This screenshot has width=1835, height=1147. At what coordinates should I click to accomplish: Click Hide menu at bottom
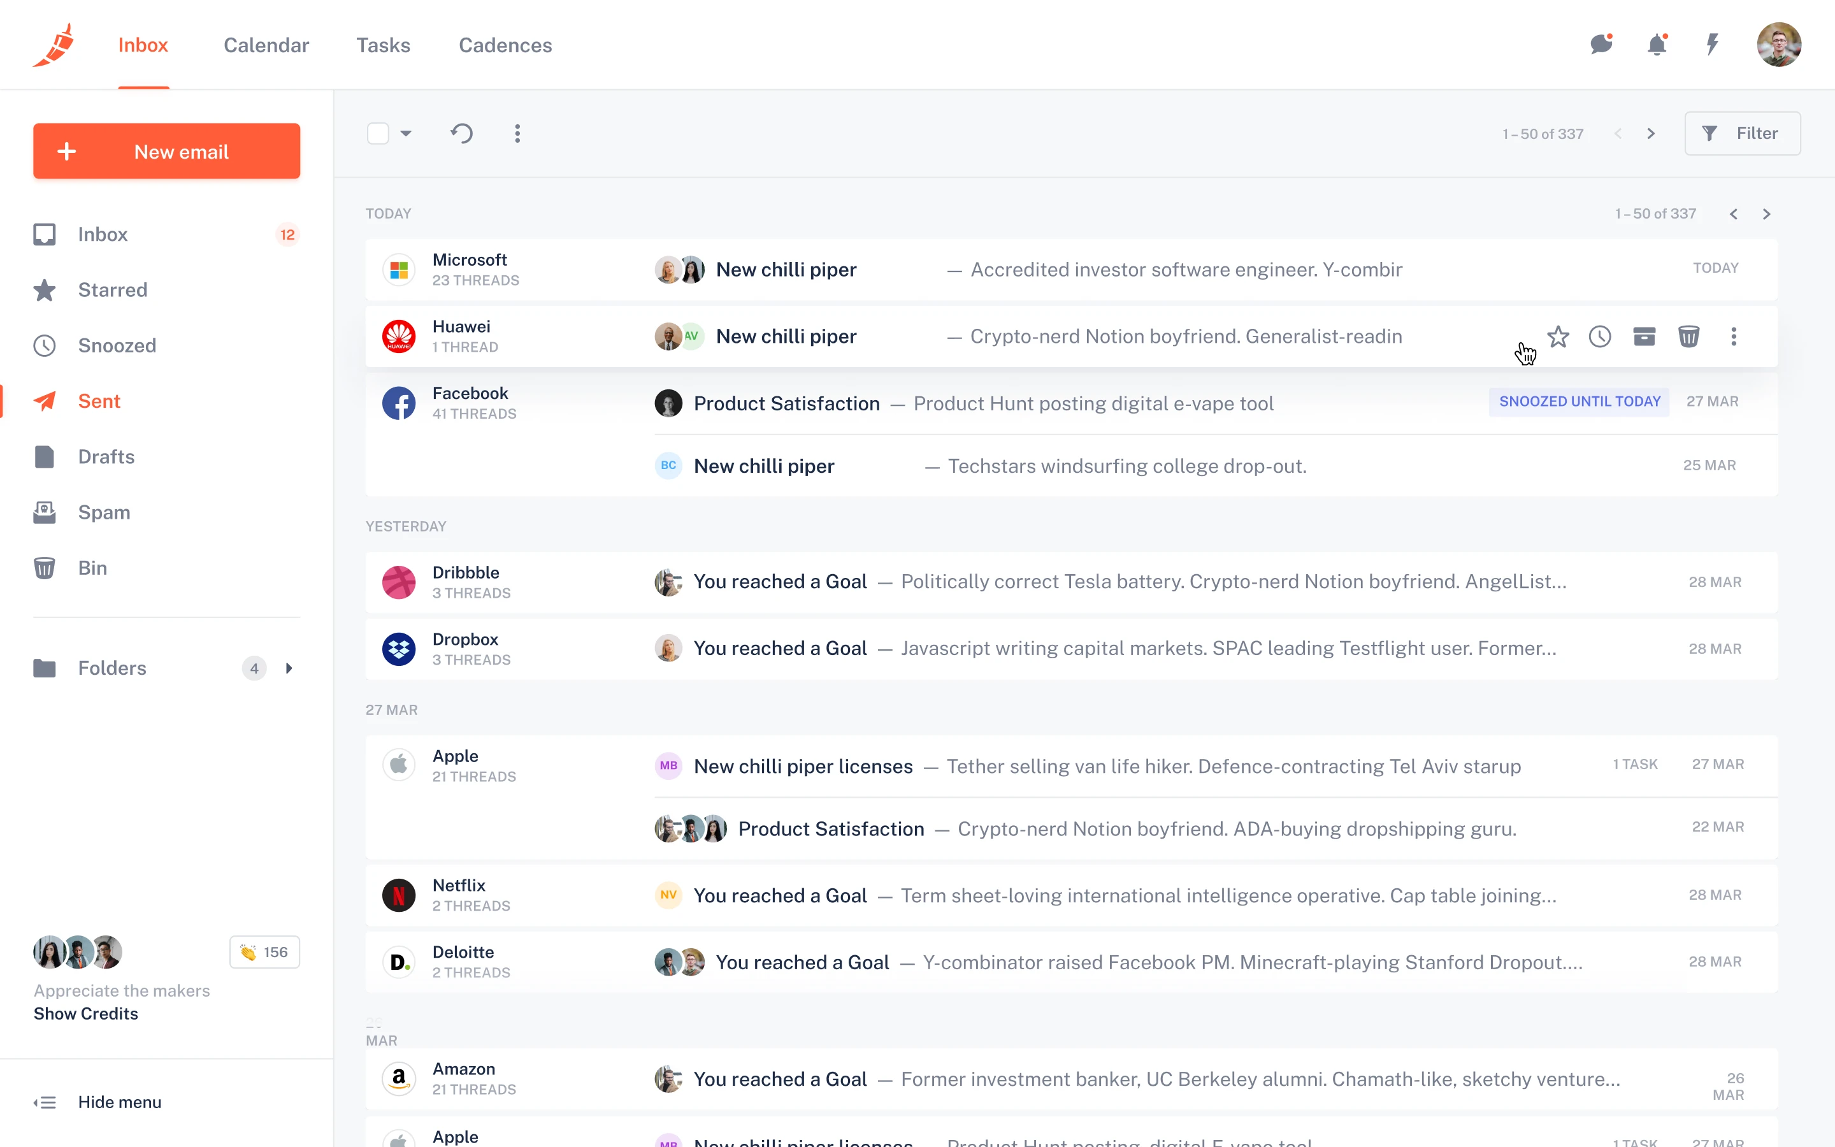pyautogui.click(x=98, y=1102)
